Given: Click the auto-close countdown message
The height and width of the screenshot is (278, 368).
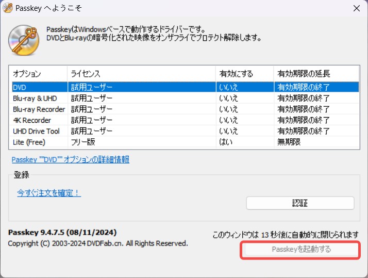Looking at the screenshot, I should [286, 235].
